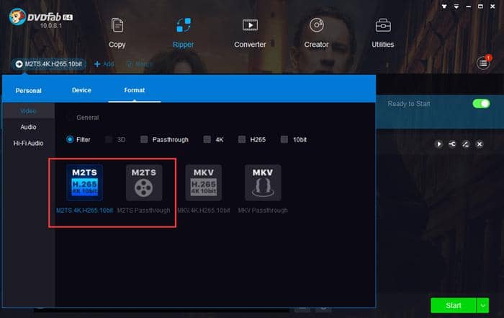504x318 pixels.
Task: Select Video in the sidebar
Action: click(x=28, y=111)
